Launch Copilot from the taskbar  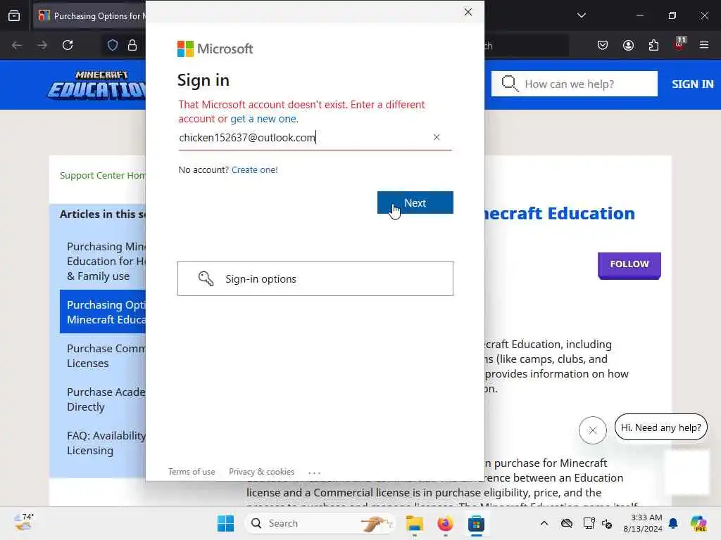(x=698, y=523)
